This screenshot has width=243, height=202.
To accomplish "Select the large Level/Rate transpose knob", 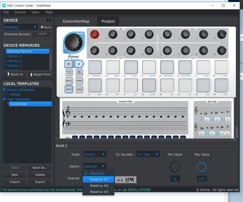I will pyautogui.click(x=74, y=42).
